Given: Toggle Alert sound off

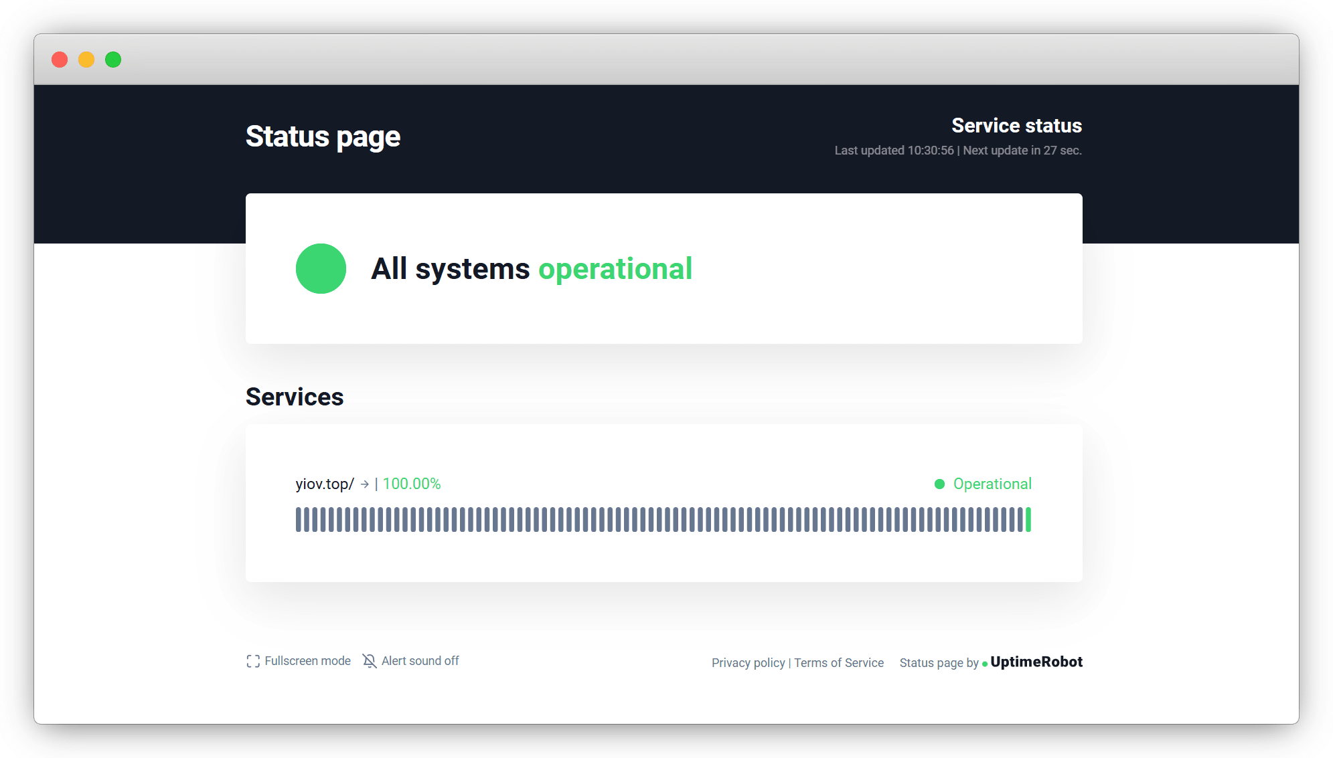Looking at the screenshot, I should pyautogui.click(x=411, y=661).
